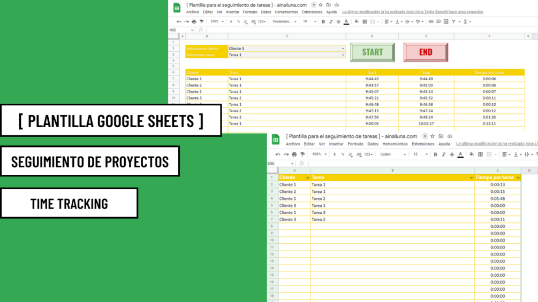The height and width of the screenshot is (302, 538).
Task: Move lower sheet document to folder
Action: (x=441, y=136)
